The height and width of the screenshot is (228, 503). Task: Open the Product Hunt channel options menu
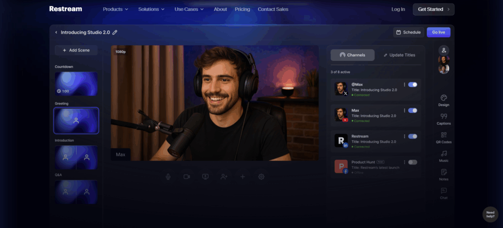click(x=404, y=162)
